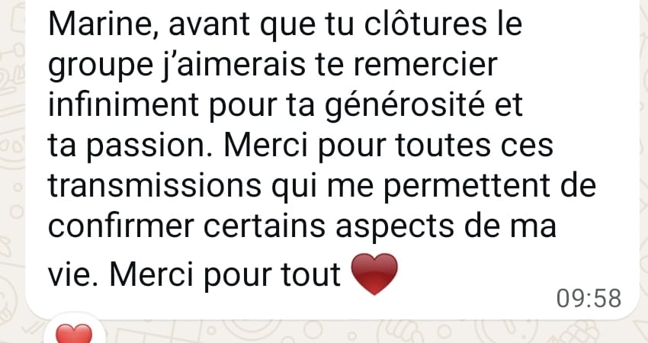Screen dimensions: 648x343
Task: Click the patterned chat wallpaper left of bubble
Action: point(12,165)
